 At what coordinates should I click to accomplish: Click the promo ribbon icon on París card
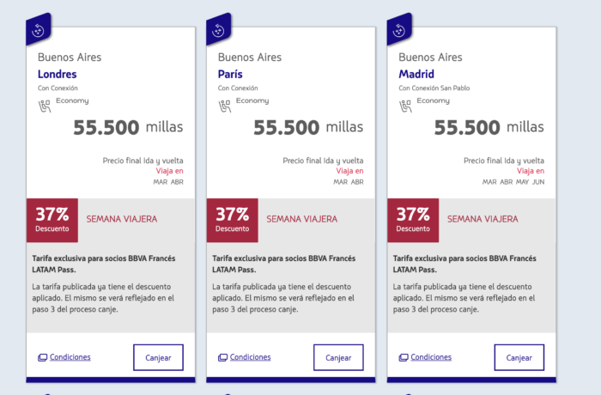pyautogui.click(x=219, y=30)
